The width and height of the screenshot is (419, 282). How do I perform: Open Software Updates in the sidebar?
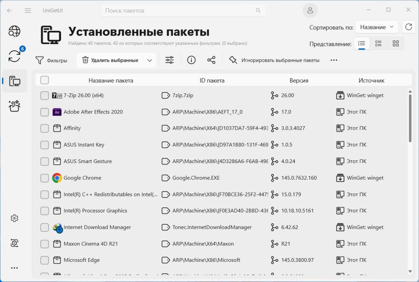[x=14, y=56]
